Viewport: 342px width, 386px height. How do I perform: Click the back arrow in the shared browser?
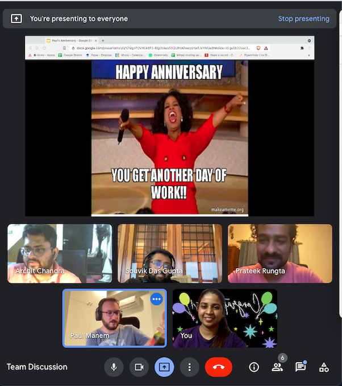pyautogui.click(x=30, y=48)
